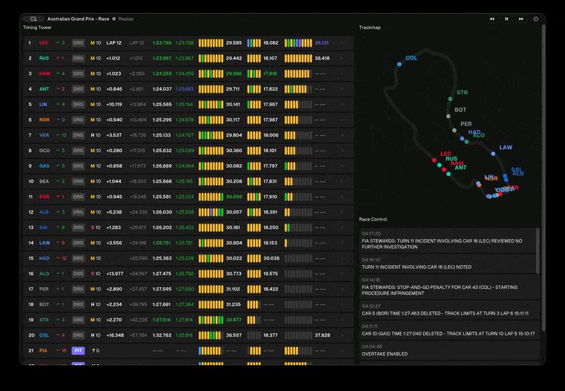Click LEC's sector 1 mini-sector bars

click(210, 43)
